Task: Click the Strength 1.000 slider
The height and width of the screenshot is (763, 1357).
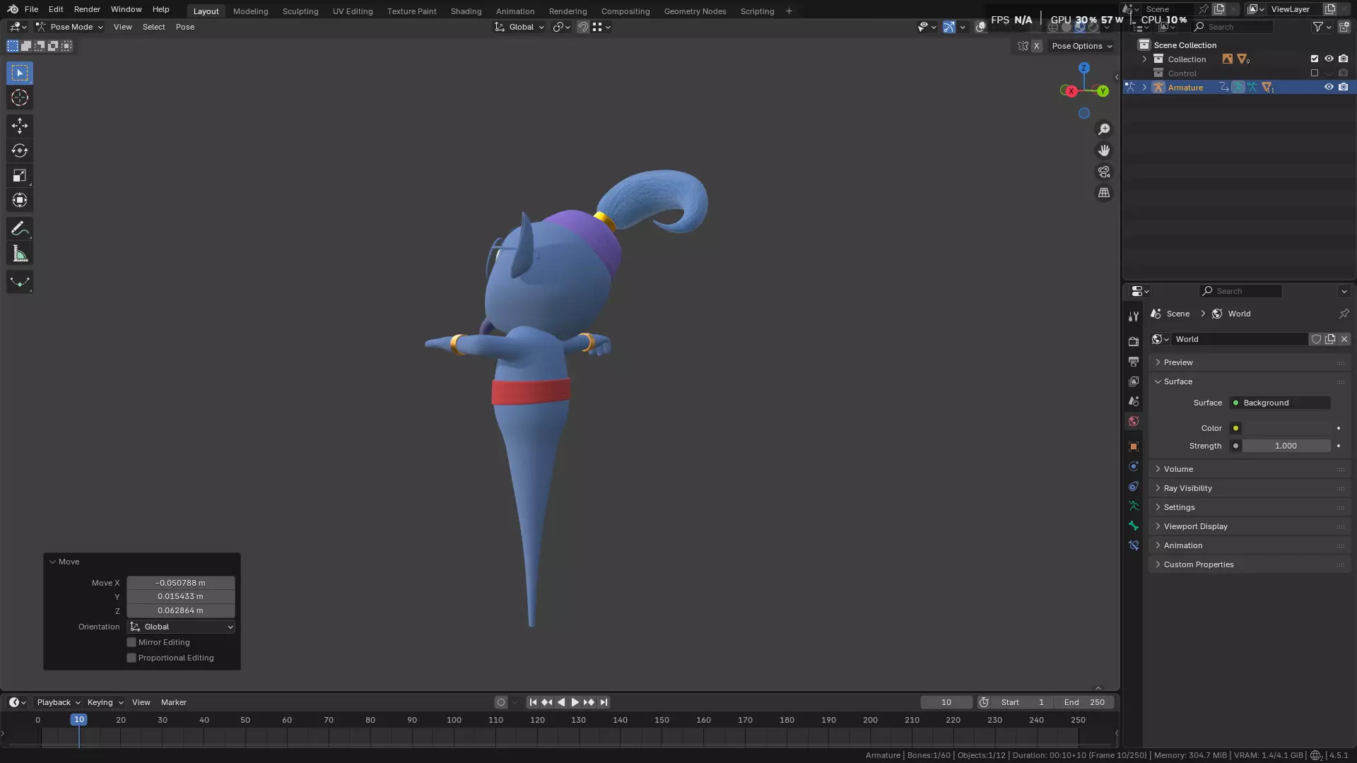Action: (x=1286, y=446)
